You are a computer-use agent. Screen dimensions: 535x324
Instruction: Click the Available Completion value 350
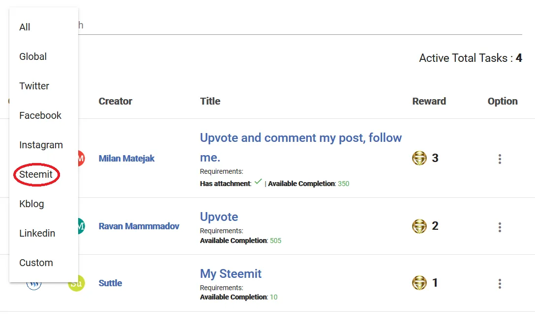(344, 184)
